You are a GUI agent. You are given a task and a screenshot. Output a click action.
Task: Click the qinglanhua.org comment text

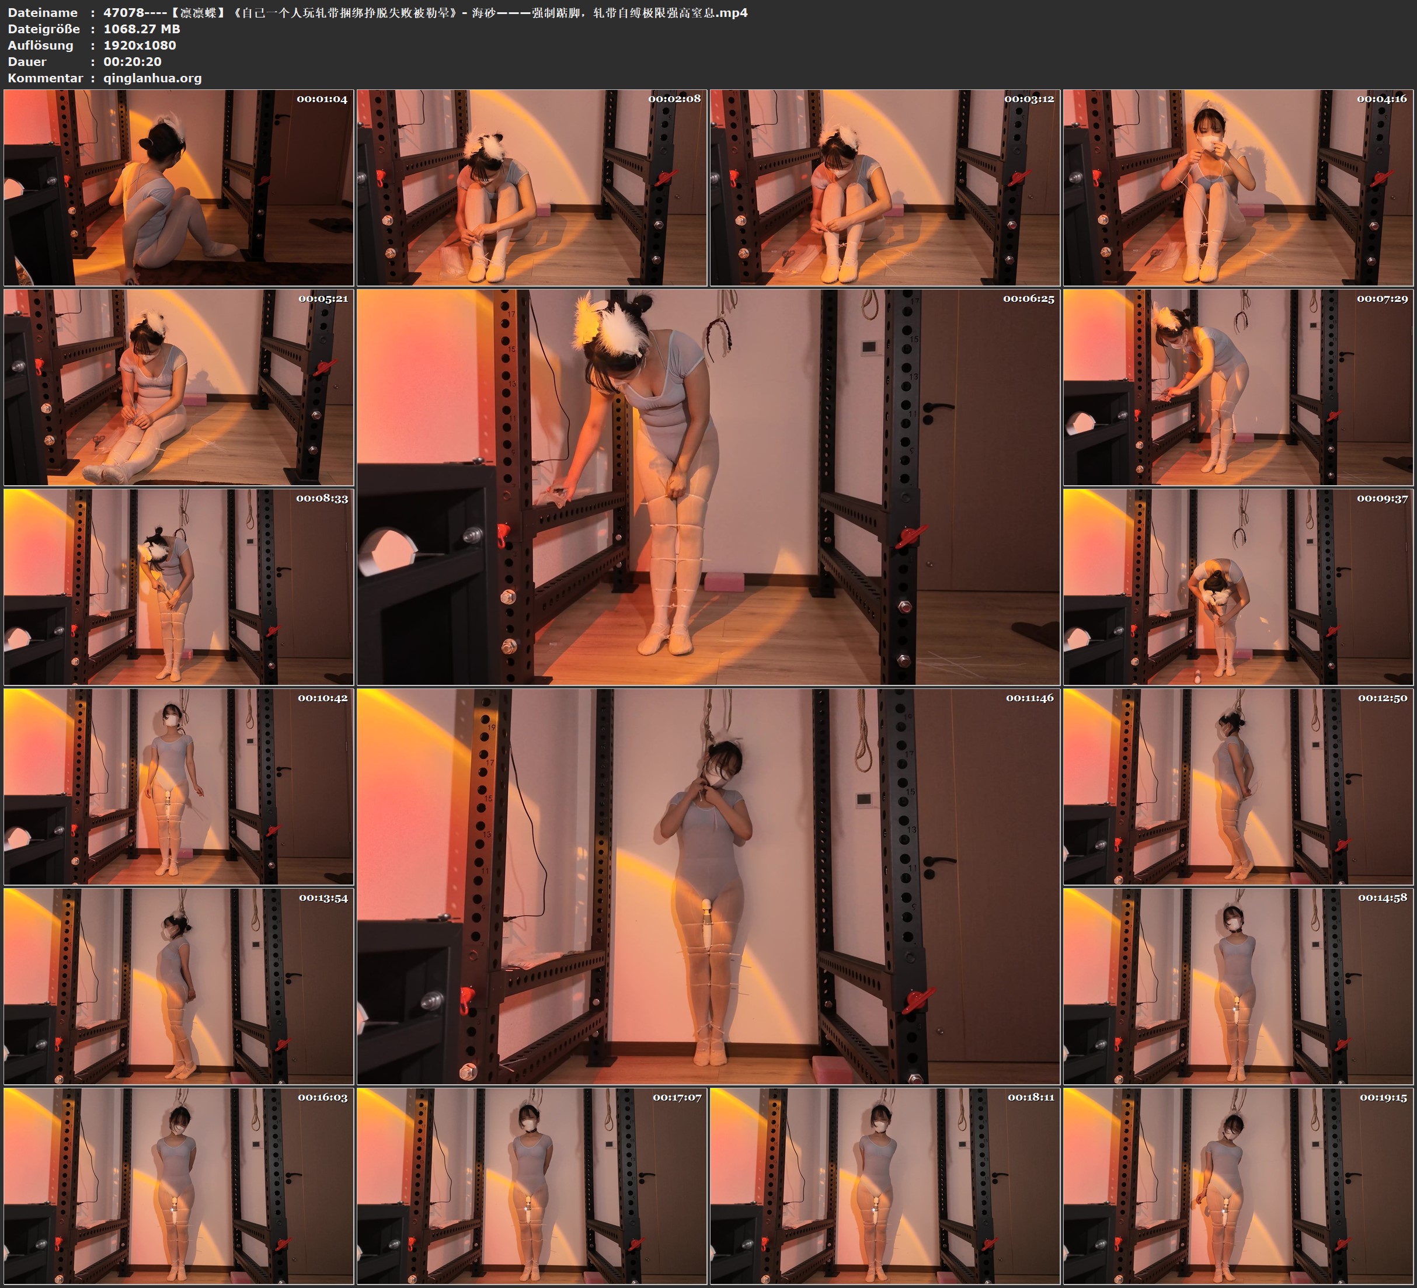tap(152, 78)
